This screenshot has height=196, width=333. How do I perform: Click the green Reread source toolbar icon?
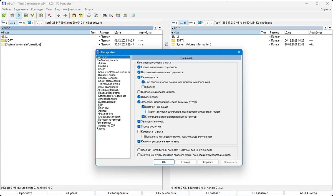point(4,16)
